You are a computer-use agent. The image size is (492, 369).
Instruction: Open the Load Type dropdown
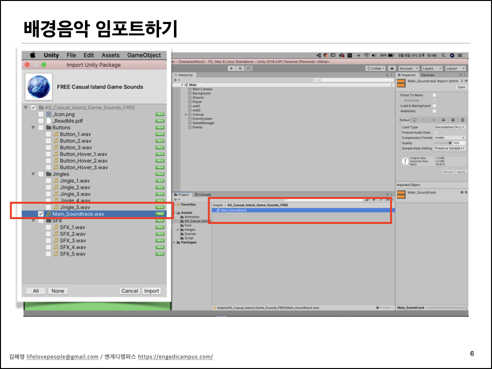tap(450, 127)
